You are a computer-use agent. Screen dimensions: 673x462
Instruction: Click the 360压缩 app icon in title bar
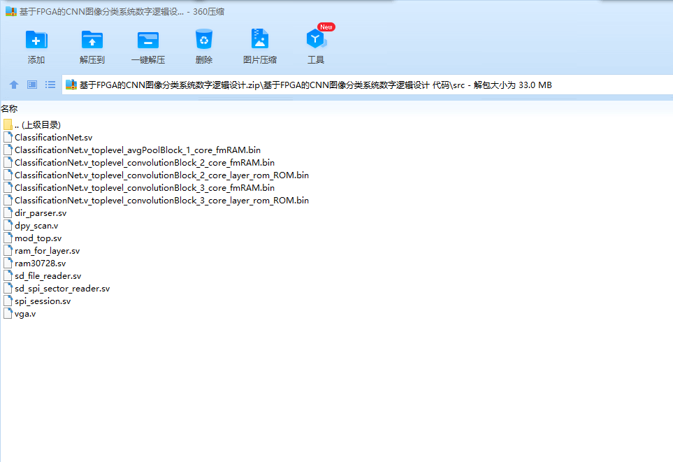[10, 12]
